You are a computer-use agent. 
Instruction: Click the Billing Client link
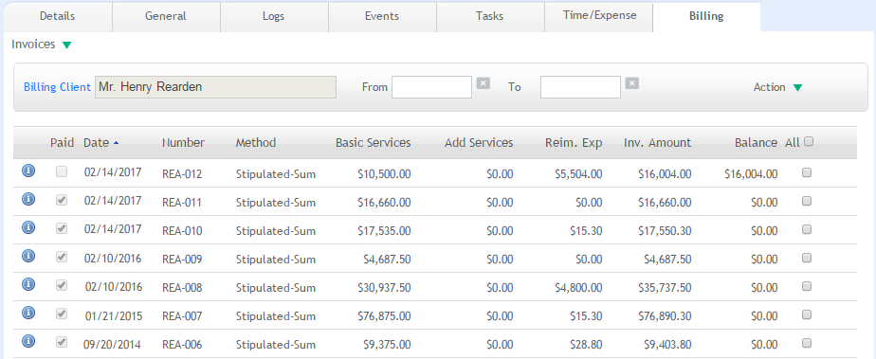pyautogui.click(x=57, y=87)
